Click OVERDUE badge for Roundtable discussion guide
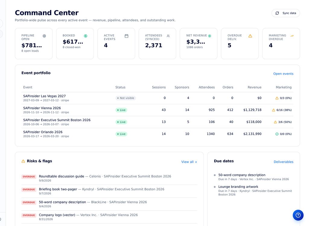 tap(29, 177)
